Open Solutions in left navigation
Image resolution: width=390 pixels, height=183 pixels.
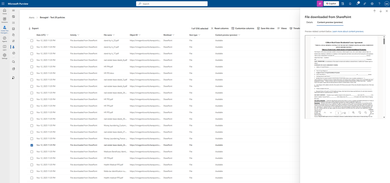click(4, 20)
